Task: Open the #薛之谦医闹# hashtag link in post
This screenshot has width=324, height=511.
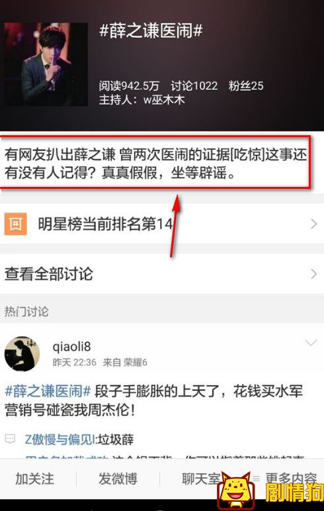Action: pyautogui.click(x=48, y=391)
